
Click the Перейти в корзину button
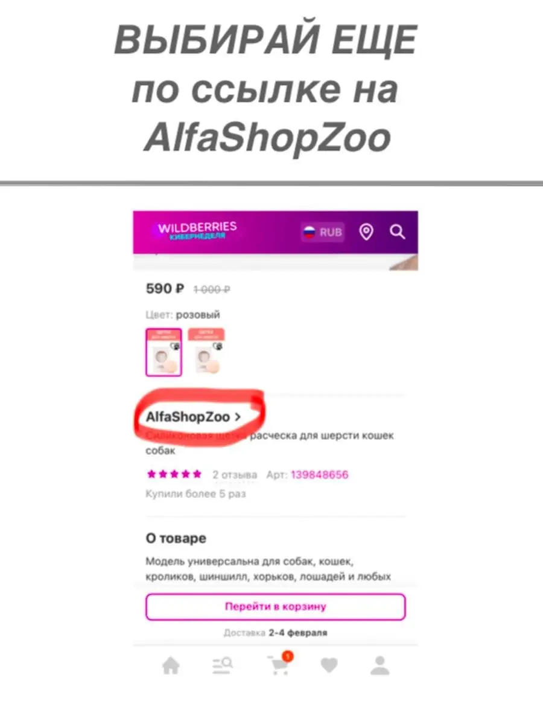coord(275,607)
